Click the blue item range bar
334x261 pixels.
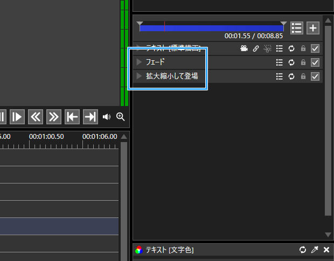coord(211,28)
